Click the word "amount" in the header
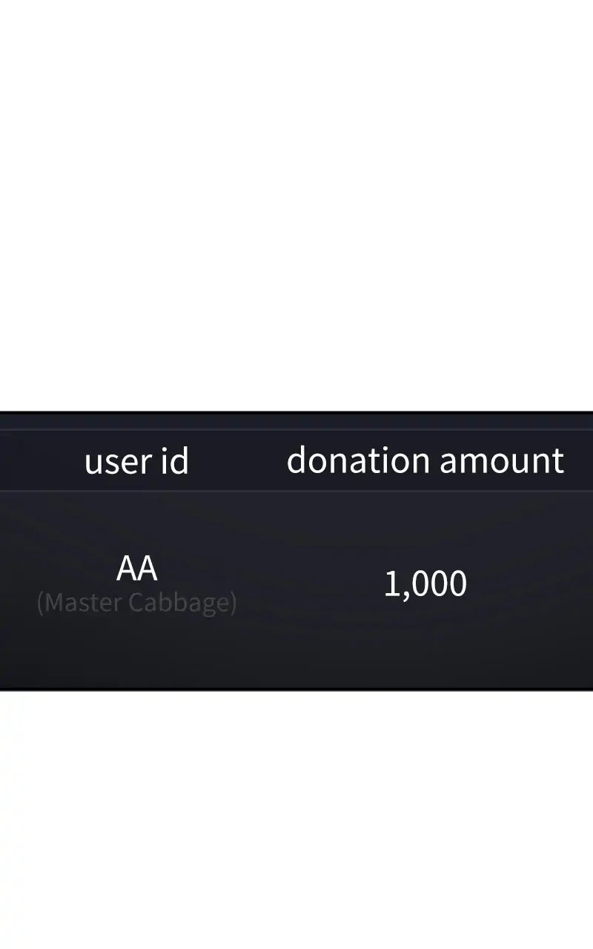Screen dimensions: 593x949 [502, 460]
